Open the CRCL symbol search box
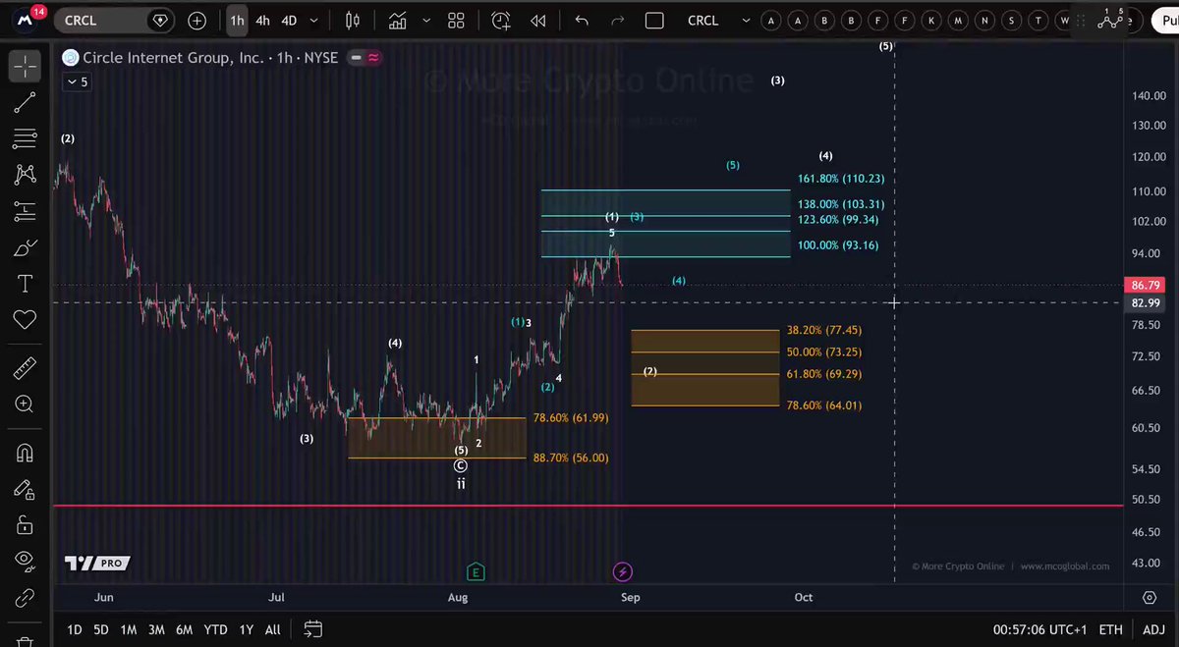 pyautogui.click(x=113, y=20)
